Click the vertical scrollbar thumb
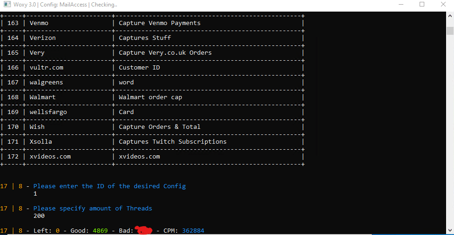 (450, 31)
